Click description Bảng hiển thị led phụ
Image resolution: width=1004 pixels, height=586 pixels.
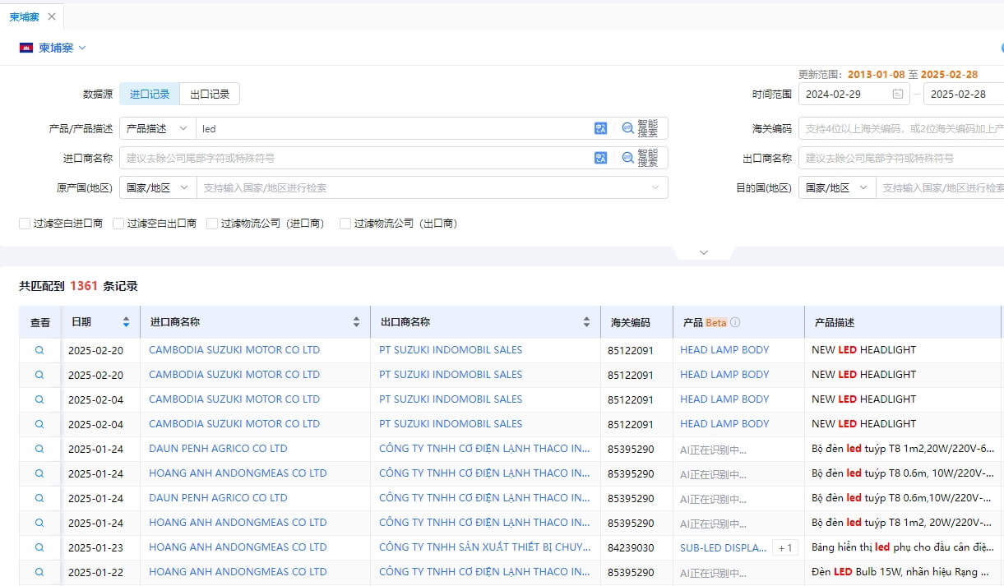pyautogui.click(x=903, y=547)
